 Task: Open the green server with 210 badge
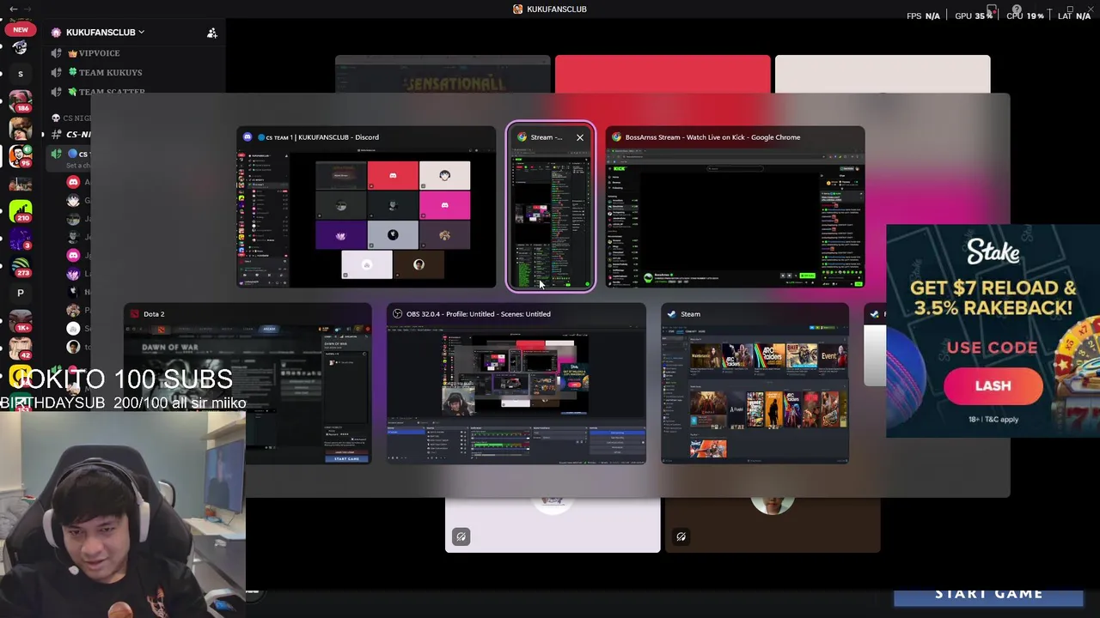(21, 211)
